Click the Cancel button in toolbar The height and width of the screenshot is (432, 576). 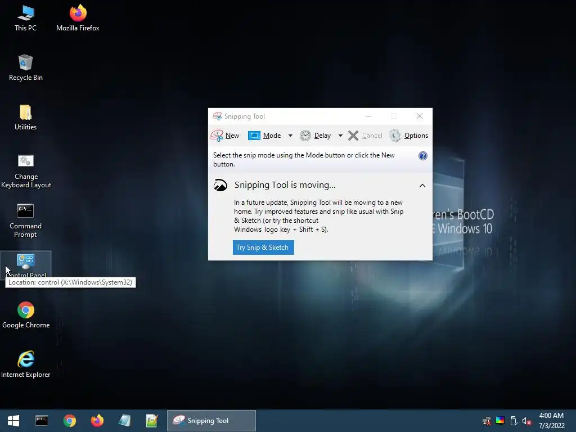tap(365, 136)
